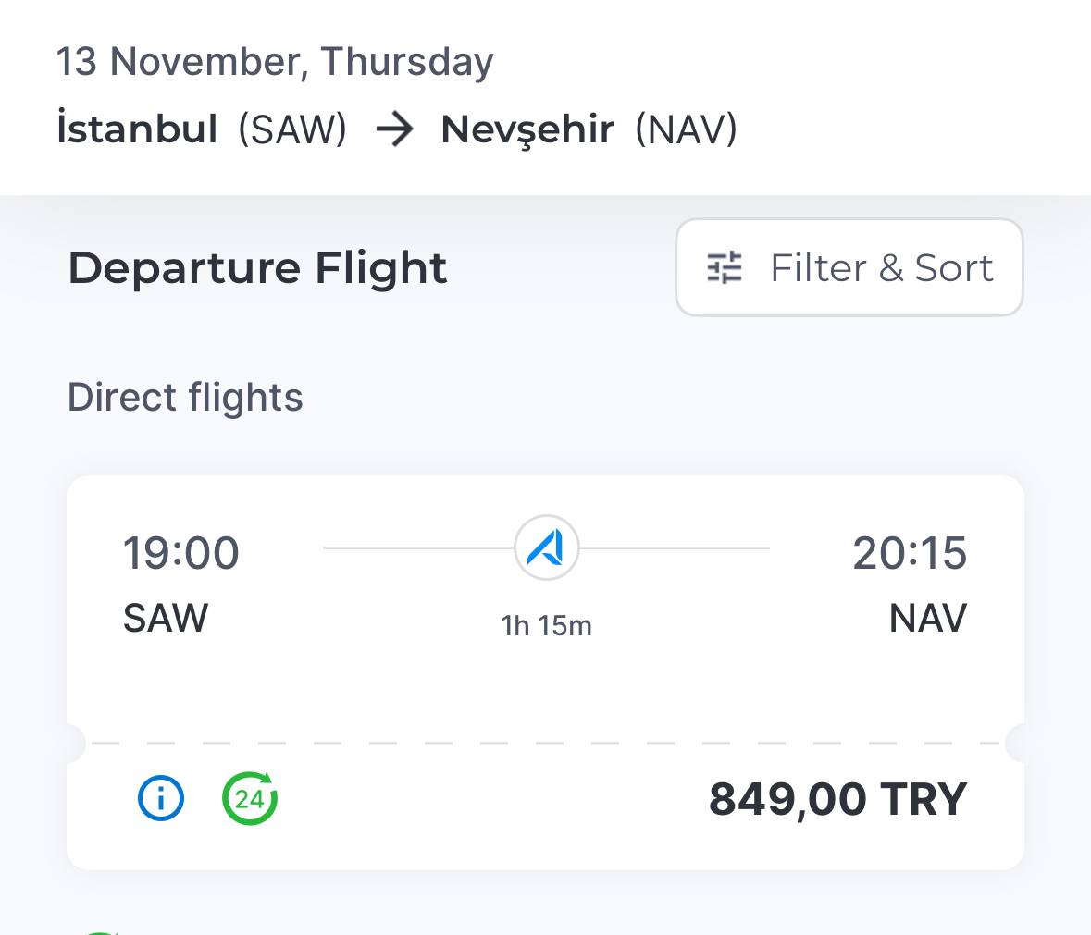The height and width of the screenshot is (935, 1091).
Task: Tap the (SAW) airport code in header
Action: 292,129
